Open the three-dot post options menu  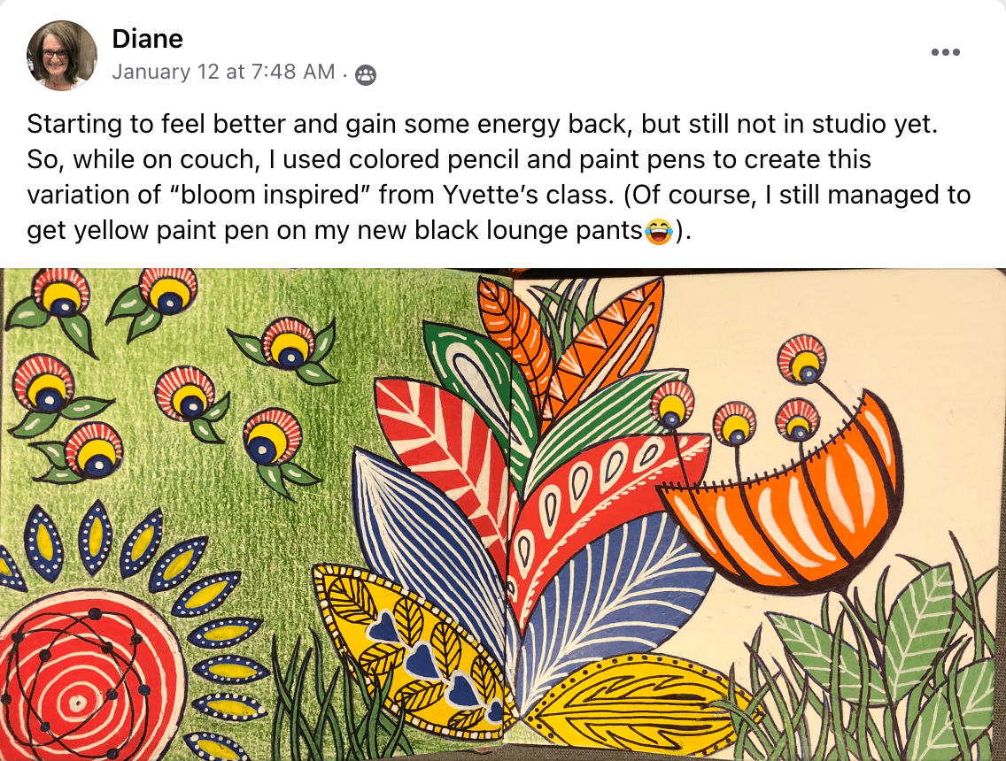(945, 52)
